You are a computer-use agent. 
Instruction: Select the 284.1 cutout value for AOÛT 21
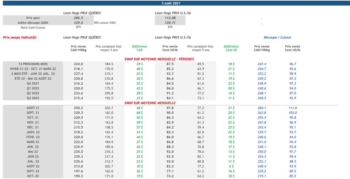tap(262, 108)
